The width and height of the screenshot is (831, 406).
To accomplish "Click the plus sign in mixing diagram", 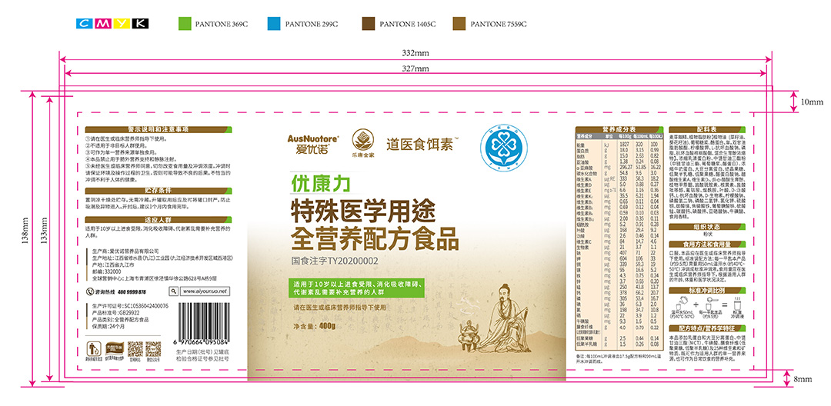I will [696, 305].
